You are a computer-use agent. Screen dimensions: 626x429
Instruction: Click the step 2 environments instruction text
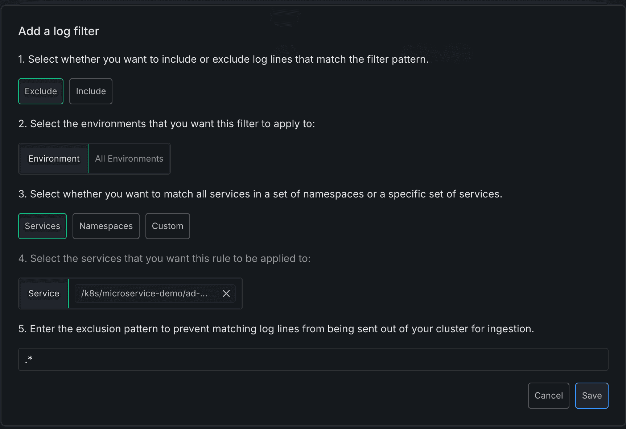point(166,124)
